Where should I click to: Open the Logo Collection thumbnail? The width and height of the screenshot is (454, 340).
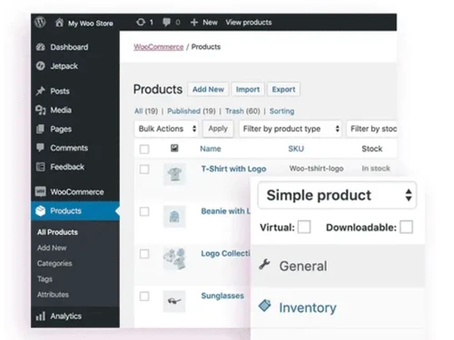pyautogui.click(x=174, y=259)
